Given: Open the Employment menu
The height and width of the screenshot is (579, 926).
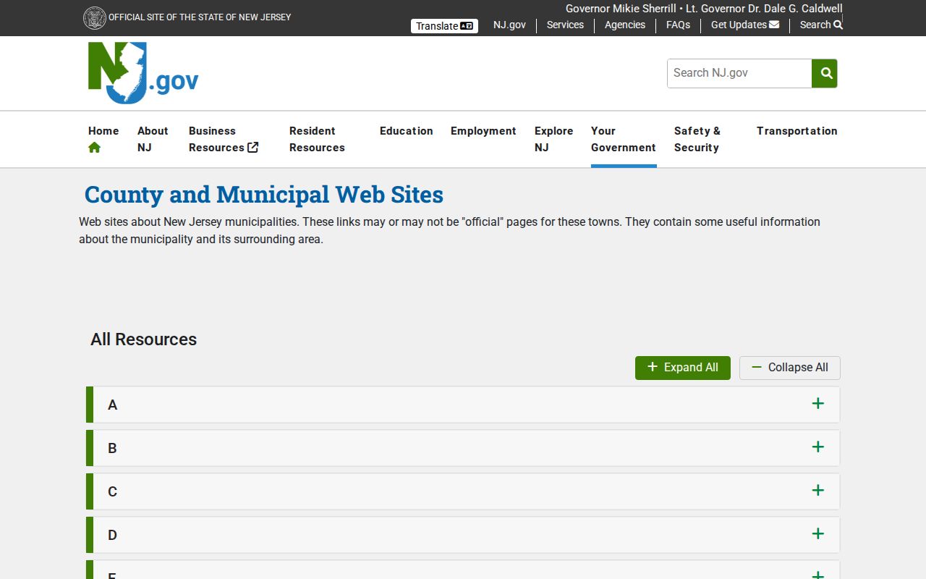Looking at the screenshot, I should point(483,131).
